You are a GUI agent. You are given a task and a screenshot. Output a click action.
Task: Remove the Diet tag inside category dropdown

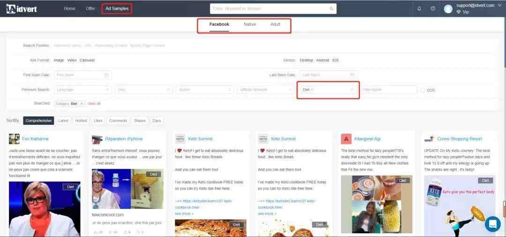(x=312, y=90)
